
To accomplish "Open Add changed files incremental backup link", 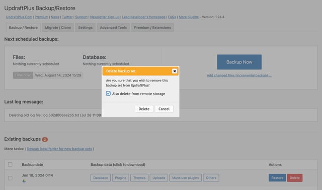I will 239,75.
